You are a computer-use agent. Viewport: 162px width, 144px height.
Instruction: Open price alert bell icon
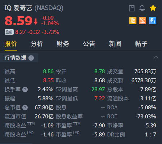[x=142, y=8]
